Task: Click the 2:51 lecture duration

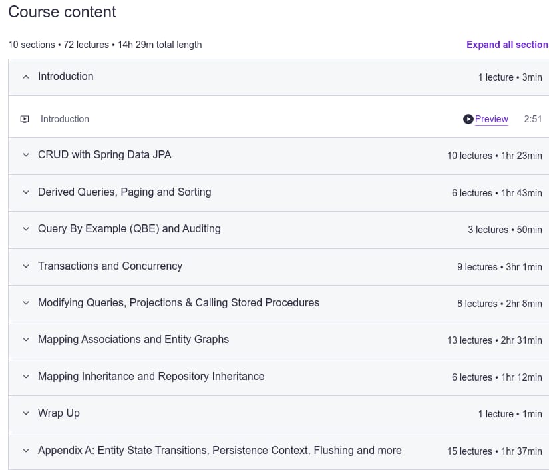Action: (x=532, y=119)
